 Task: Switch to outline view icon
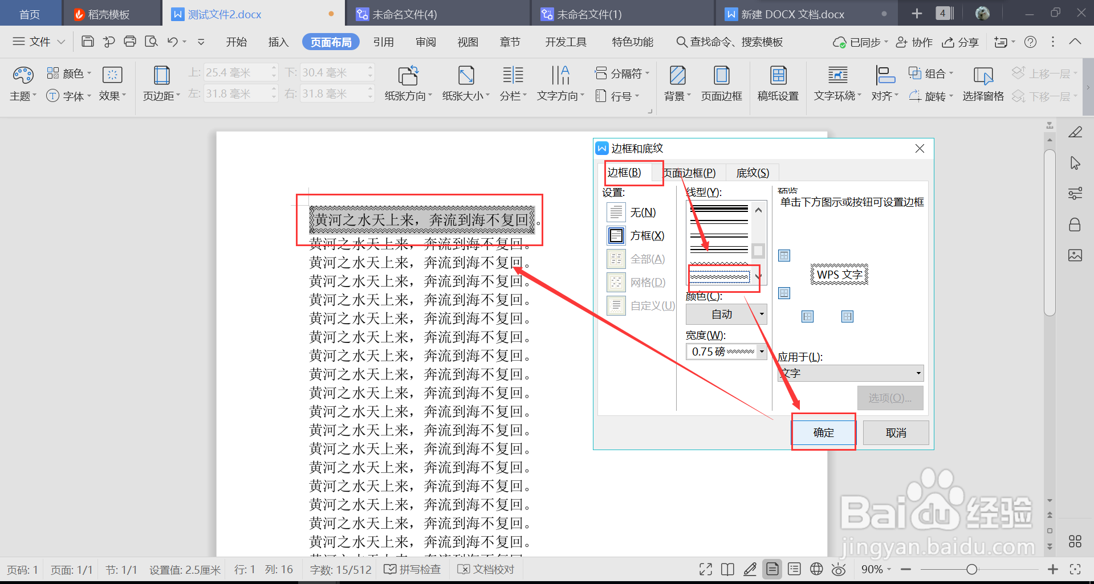coord(794,569)
